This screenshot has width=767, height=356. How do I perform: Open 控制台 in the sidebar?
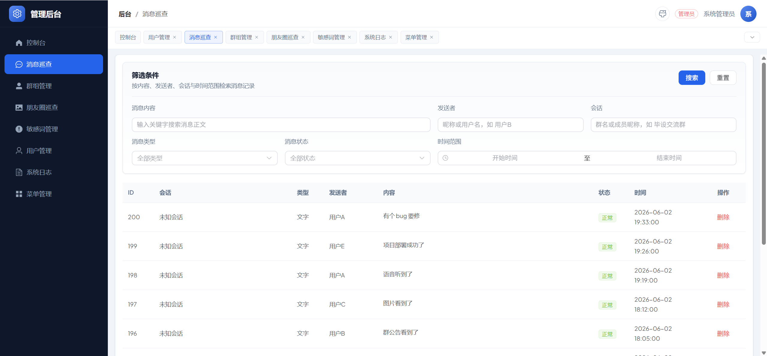click(54, 43)
